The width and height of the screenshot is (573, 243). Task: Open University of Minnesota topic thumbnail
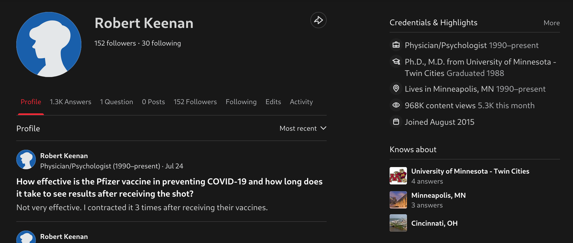tap(398, 176)
